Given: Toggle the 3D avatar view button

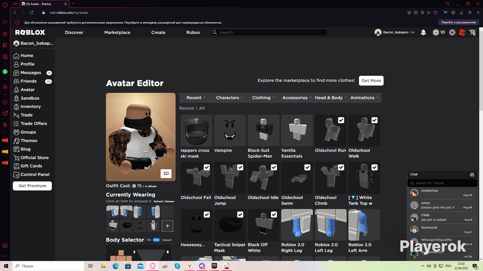Looking at the screenshot, I should [166, 173].
